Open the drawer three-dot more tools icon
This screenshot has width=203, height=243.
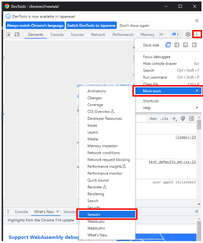[8, 212]
